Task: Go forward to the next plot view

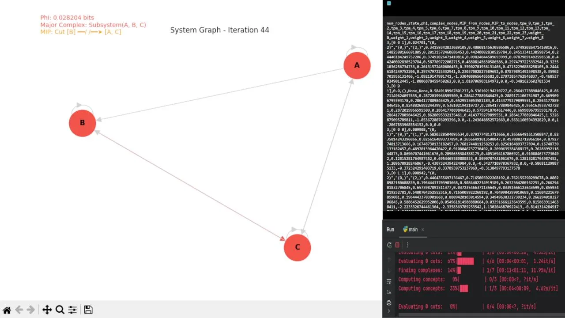Action: pyautogui.click(x=30, y=310)
